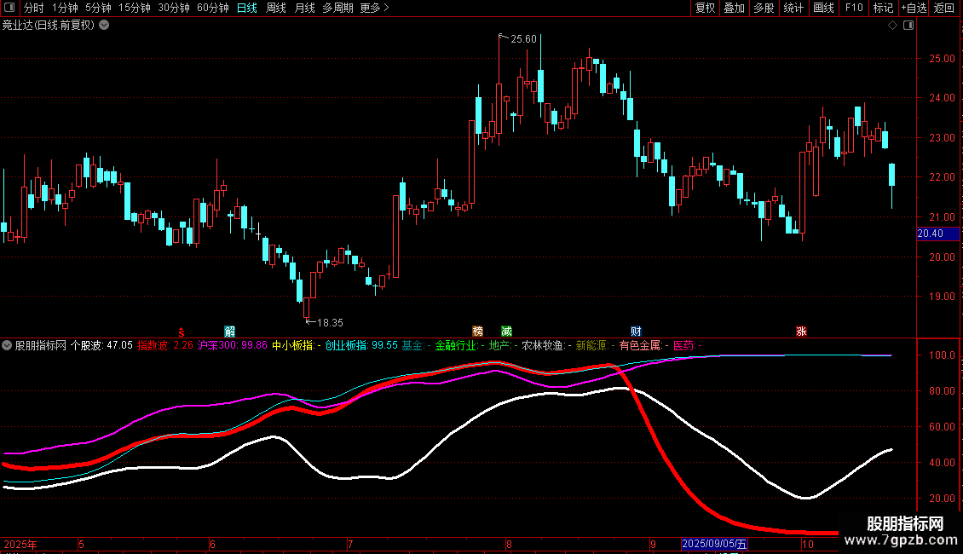Image resolution: width=963 pixels, height=554 pixels.
Task: Click the blue '财' event marker
Action: click(636, 331)
